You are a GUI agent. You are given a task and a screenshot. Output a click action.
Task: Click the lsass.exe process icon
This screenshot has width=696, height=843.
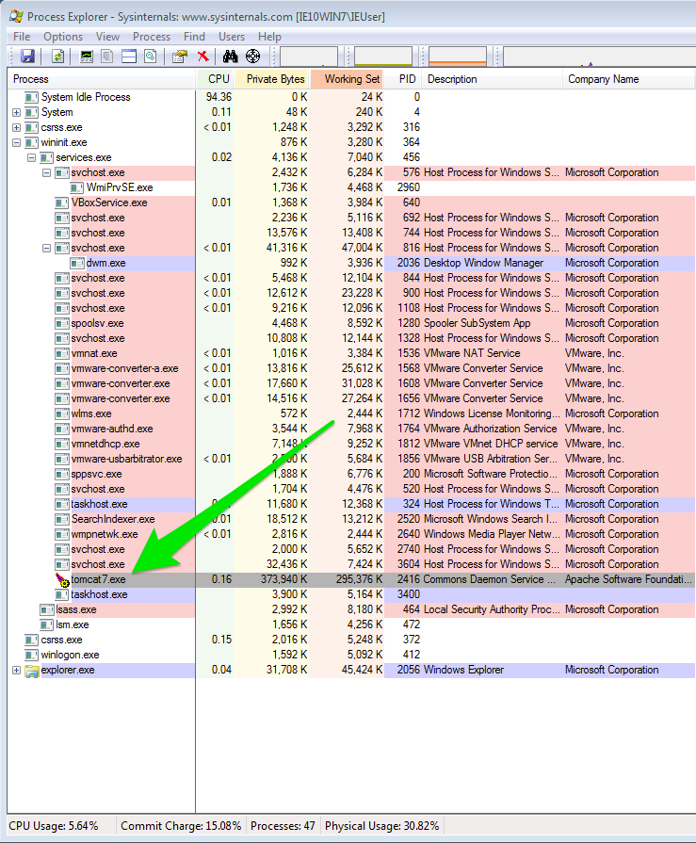47,609
